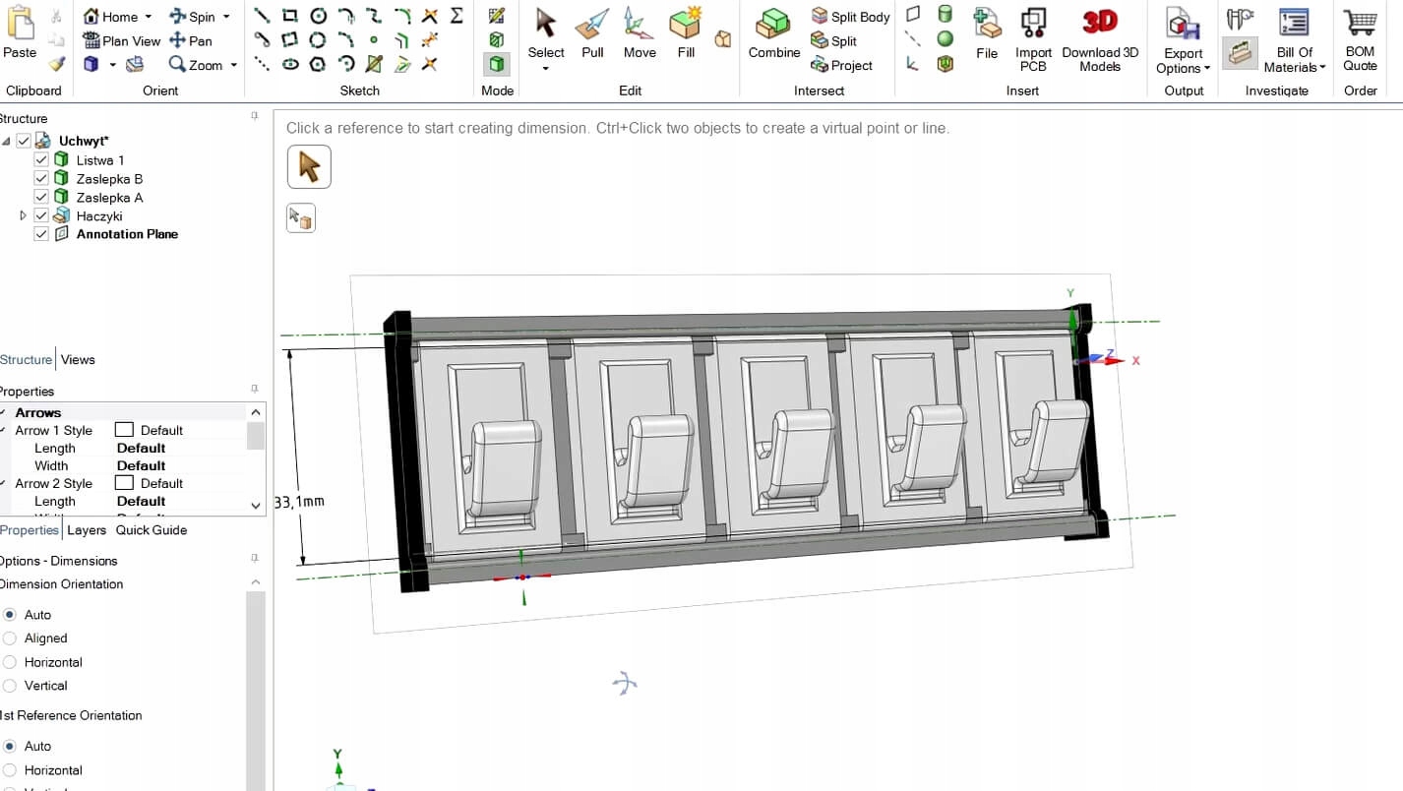1403x791 pixels.
Task: Collapse the Dimension Orientation section
Action: tap(255, 583)
